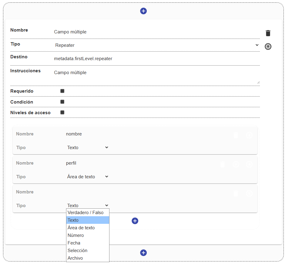Viewport: 285px width, 263px height.
Task: Move Campo múltiple field up with arrow icon
Action: tap(268, 46)
